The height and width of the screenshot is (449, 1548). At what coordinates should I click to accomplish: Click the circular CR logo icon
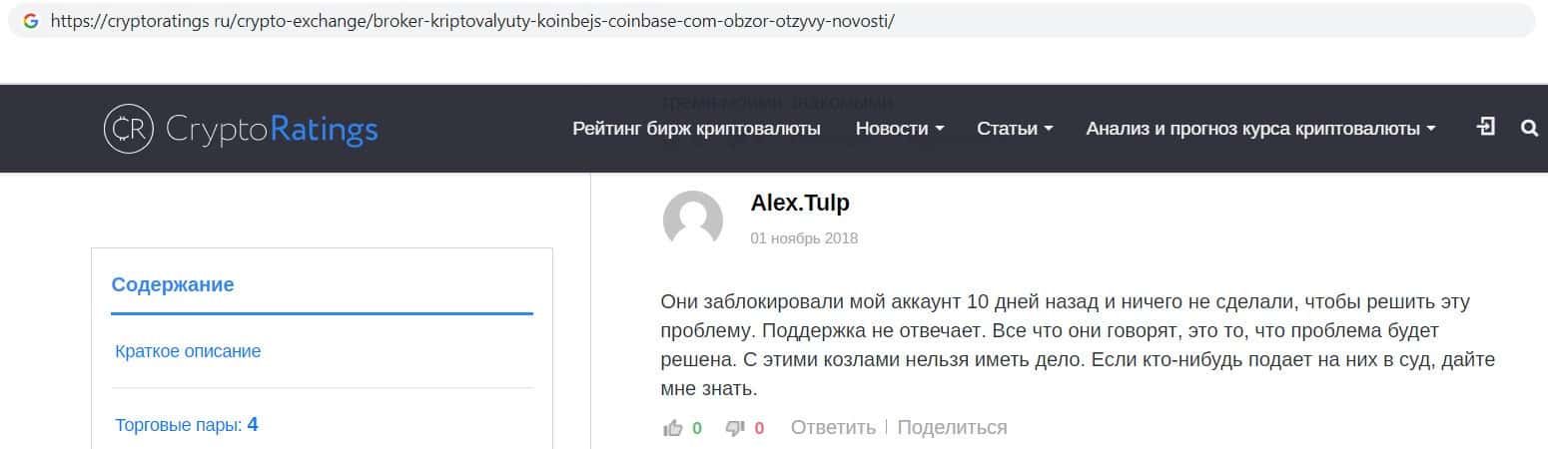128,129
